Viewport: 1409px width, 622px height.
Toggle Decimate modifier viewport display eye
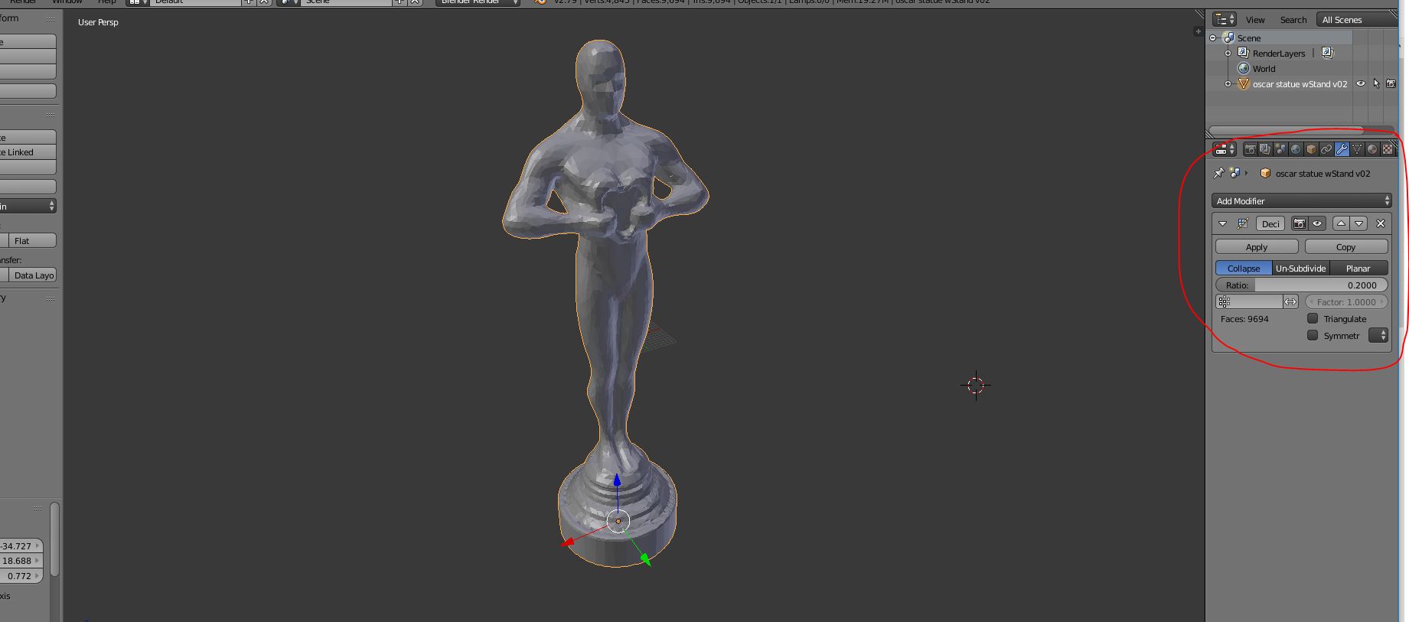(x=1317, y=223)
